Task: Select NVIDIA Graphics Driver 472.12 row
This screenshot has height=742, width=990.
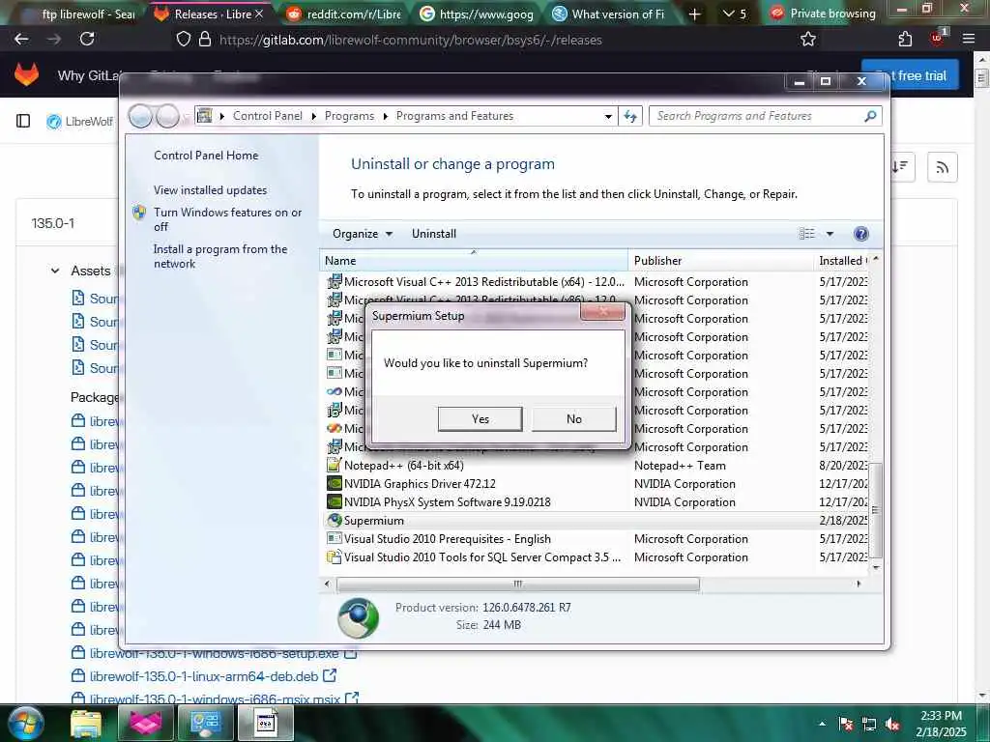Action: [x=597, y=484]
